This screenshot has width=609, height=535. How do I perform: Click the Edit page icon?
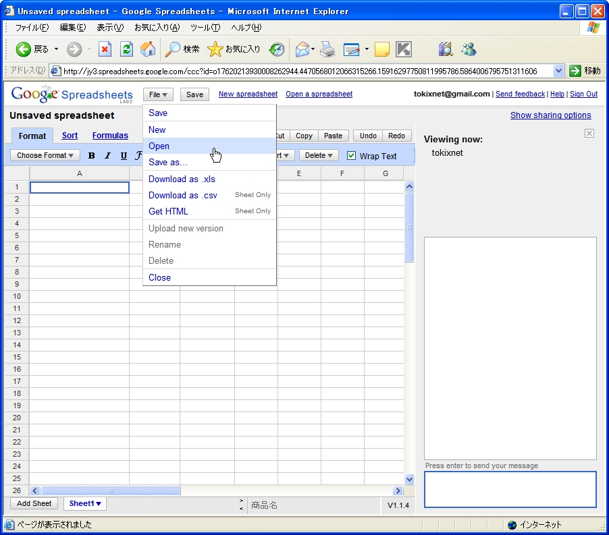tap(352, 49)
